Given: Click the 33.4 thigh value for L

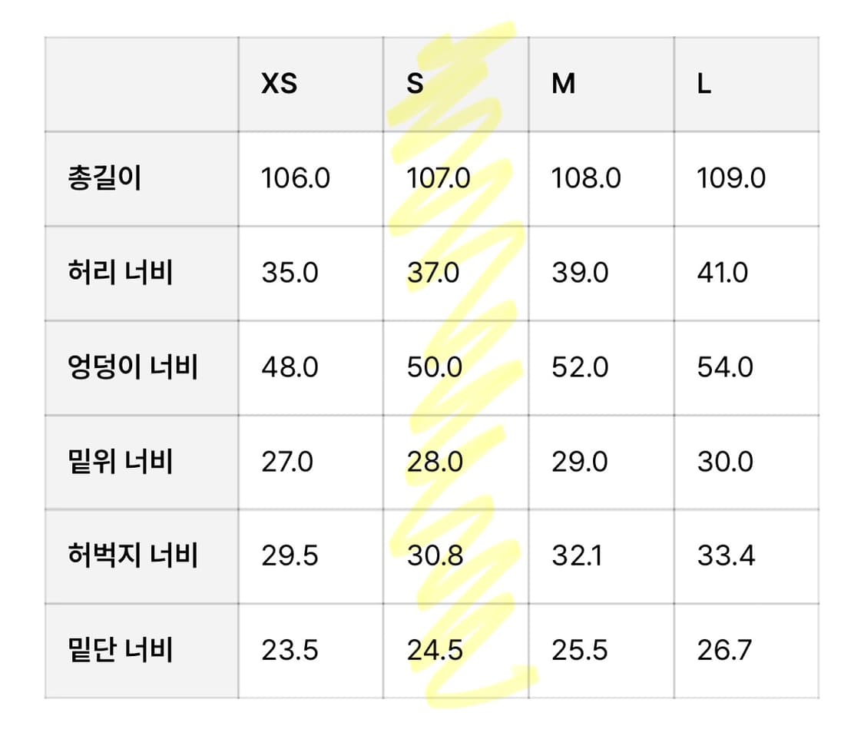Looking at the screenshot, I should [x=726, y=555].
